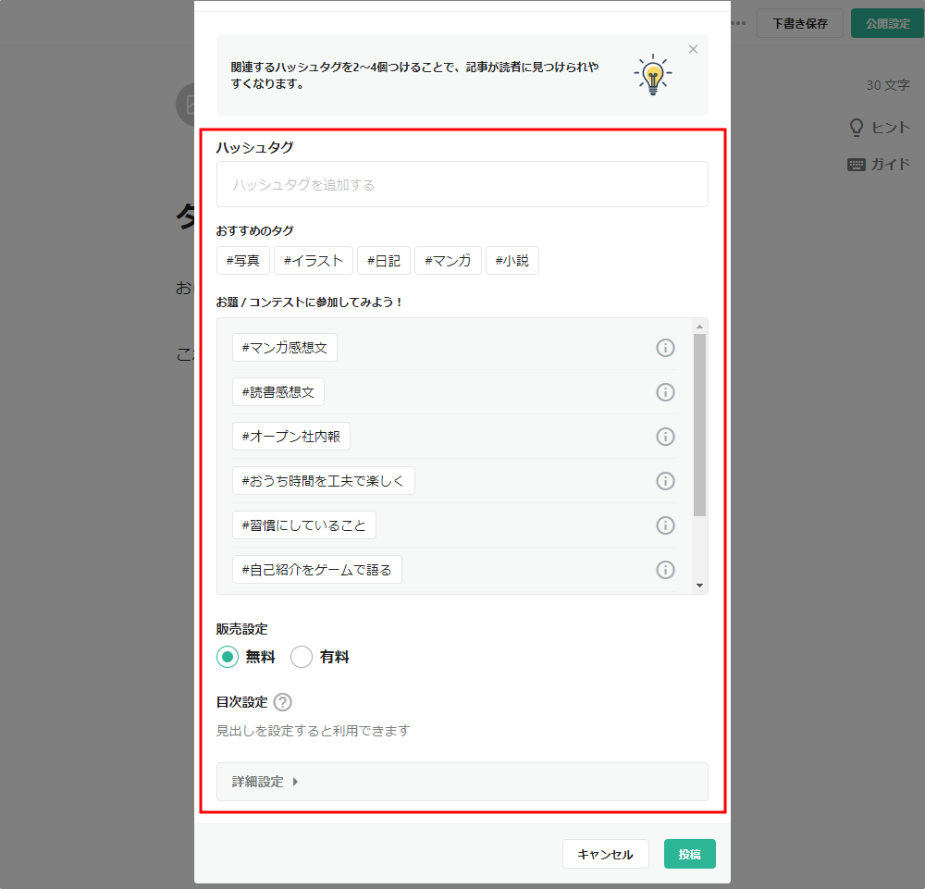Click the キャンセル button
This screenshot has width=925, height=889.
pos(605,855)
